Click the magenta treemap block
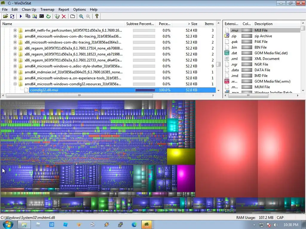The height and width of the screenshot is (229, 306). click(x=186, y=178)
